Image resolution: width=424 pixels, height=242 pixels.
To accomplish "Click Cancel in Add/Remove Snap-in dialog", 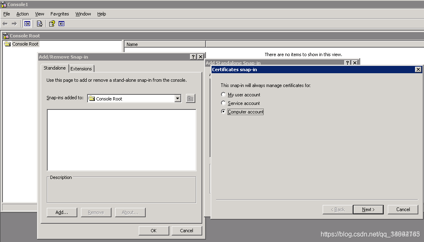I will pos(187,231).
